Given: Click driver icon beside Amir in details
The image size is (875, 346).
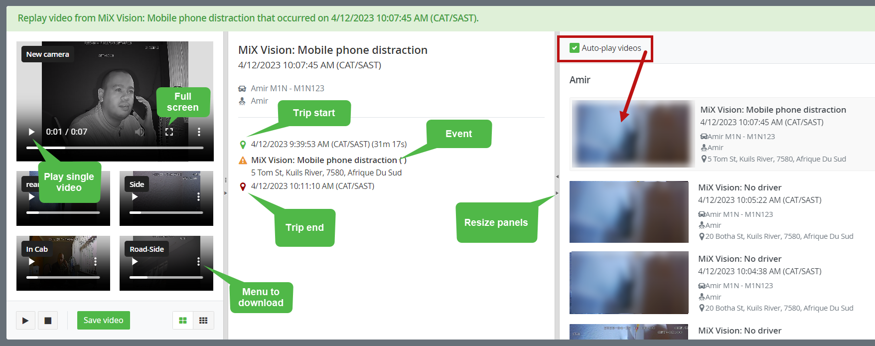Looking at the screenshot, I should click(x=242, y=101).
